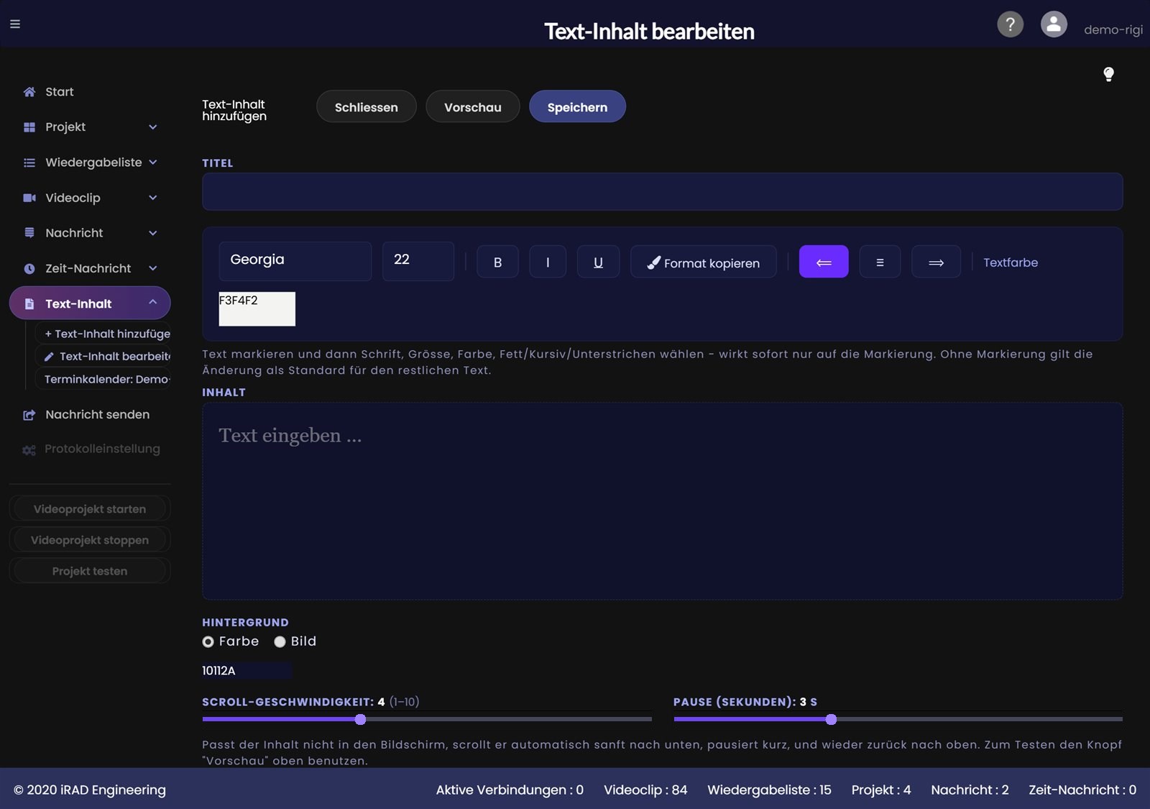Click the Wiedergabeliste list icon
Image resolution: width=1150 pixels, height=809 pixels.
[29, 163]
